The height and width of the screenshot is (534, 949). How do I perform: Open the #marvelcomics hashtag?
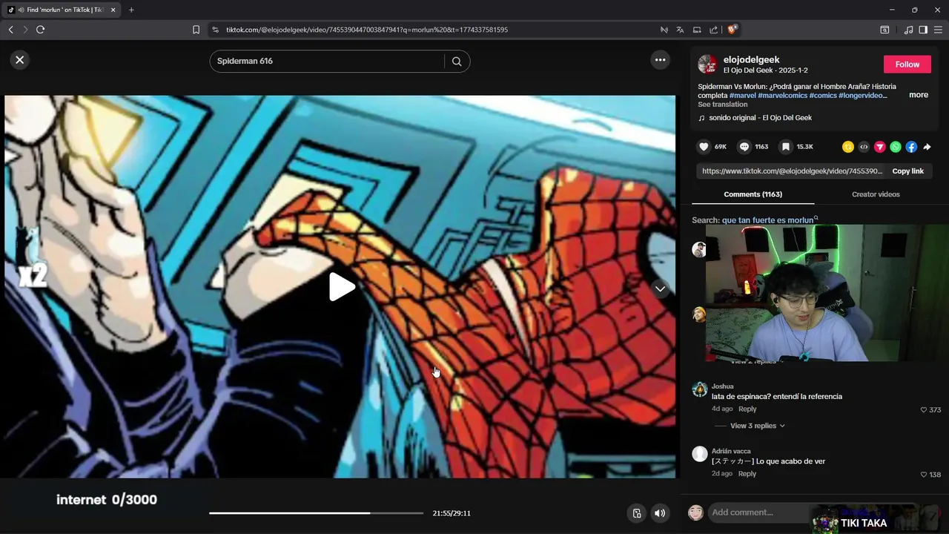pos(782,96)
